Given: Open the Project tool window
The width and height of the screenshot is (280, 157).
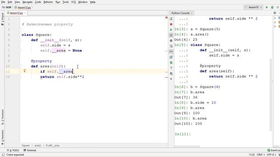Looking at the screenshot, I should 3,19.
